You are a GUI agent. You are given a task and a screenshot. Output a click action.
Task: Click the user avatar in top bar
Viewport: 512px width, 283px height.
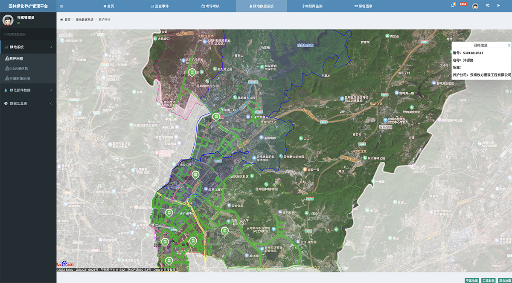pos(475,6)
